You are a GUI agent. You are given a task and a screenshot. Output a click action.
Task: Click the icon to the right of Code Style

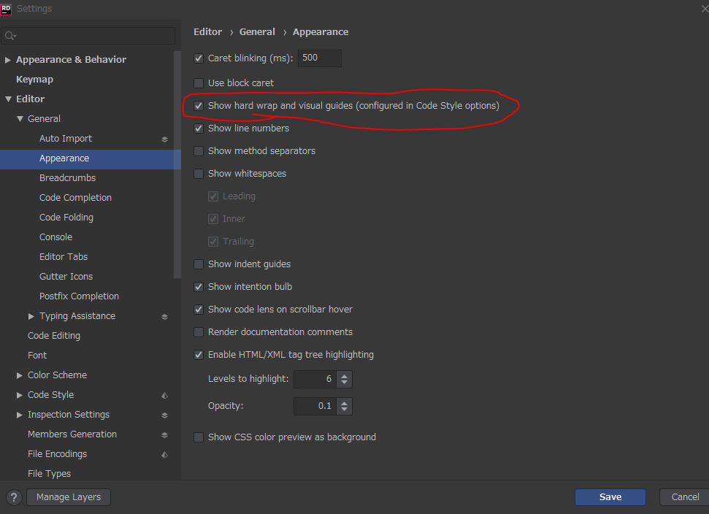click(x=164, y=395)
